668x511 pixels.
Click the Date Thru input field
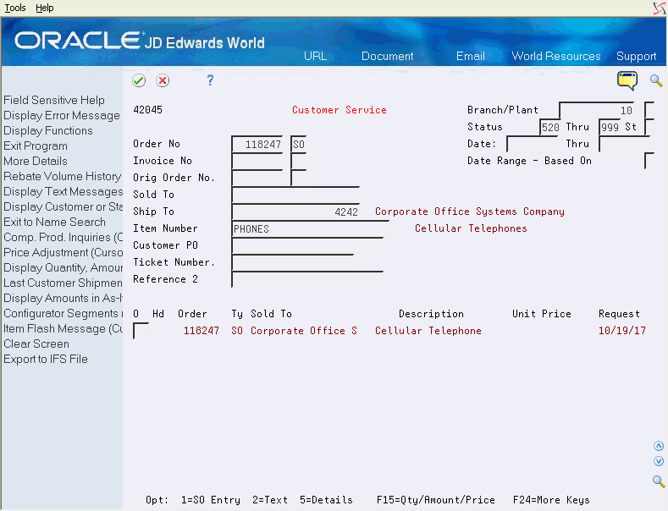point(624,145)
